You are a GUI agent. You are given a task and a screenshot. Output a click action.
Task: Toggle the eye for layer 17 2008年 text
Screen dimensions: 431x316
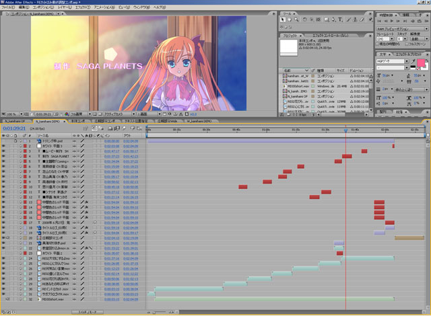coord(3,223)
